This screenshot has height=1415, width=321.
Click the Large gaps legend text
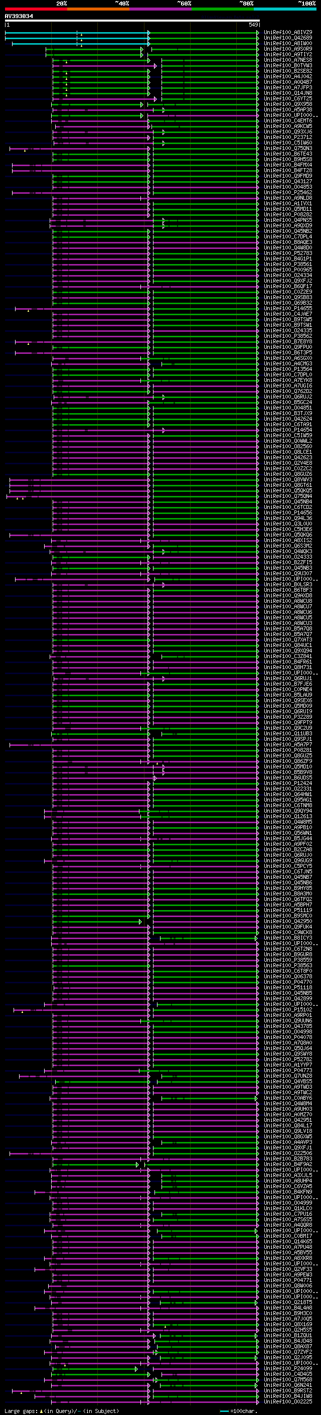(21, 1410)
